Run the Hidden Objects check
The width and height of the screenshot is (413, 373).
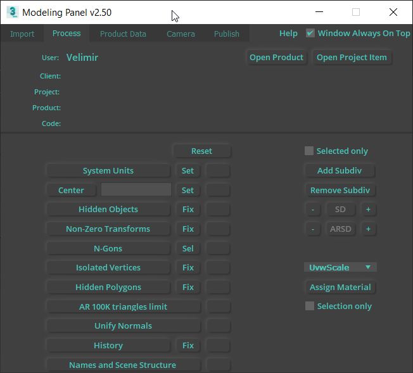108,210
